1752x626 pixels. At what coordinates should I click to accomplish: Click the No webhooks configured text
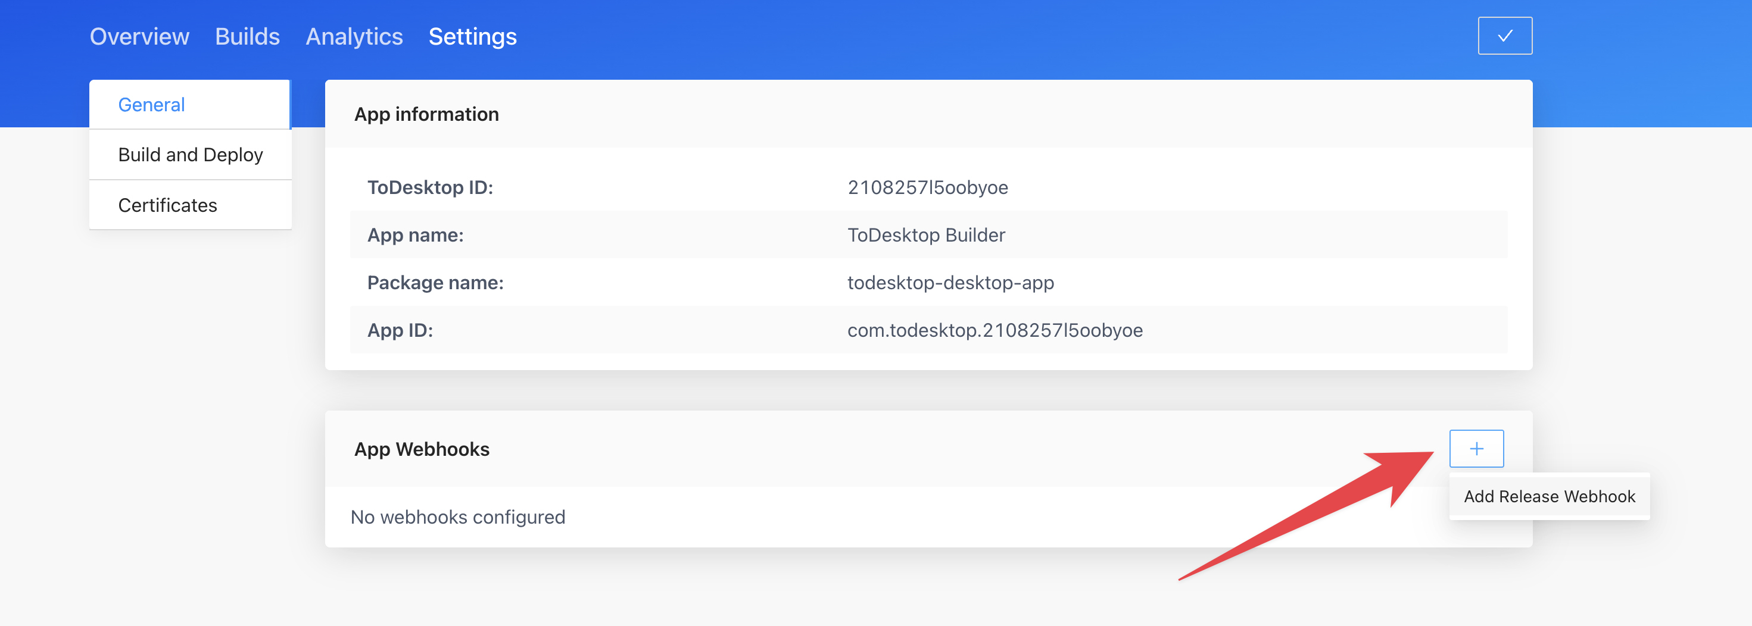(x=457, y=517)
